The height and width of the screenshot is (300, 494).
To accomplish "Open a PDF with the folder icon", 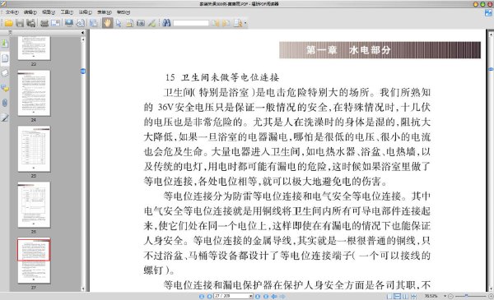I will [9, 23].
